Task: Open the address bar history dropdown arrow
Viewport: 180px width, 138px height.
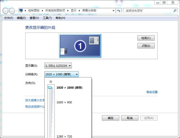Action: 113,11
